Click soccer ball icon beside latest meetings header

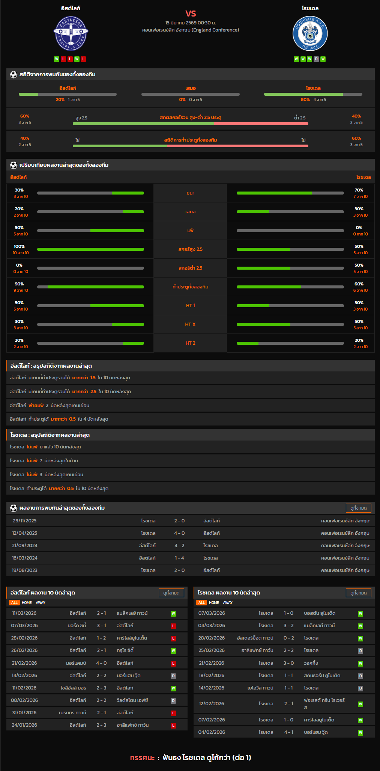(x=14, y=508)
